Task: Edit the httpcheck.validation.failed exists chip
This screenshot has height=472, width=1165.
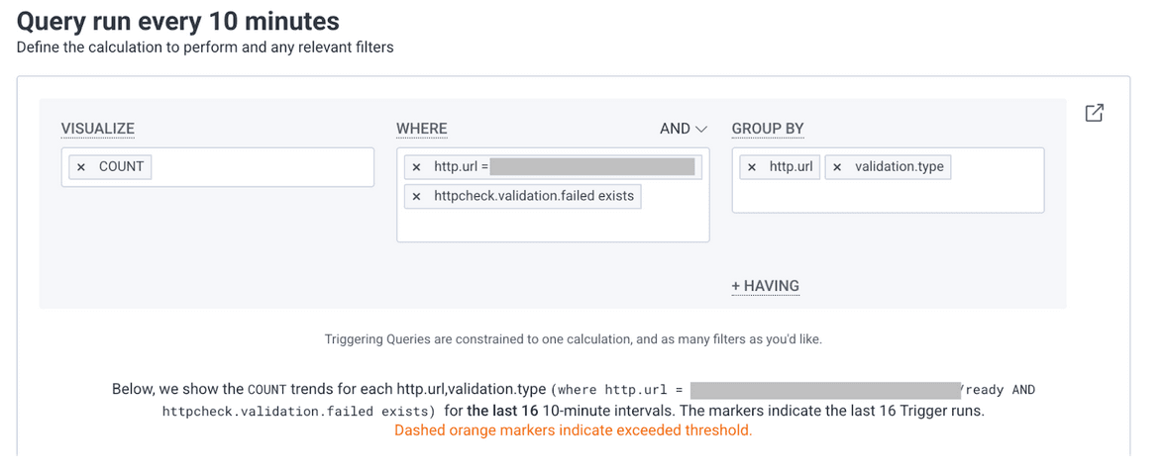Action: [x=533, y=197]
